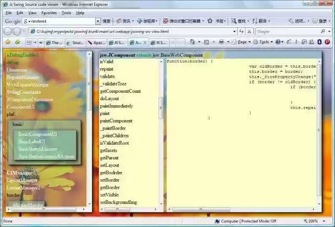
Task: Show the paintImmediately method source
Action: click(116, 106)
